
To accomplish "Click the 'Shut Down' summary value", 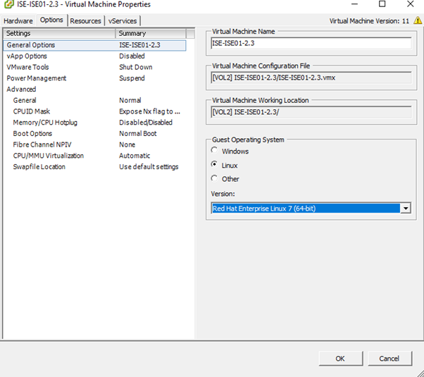I will pyautogui.click(x=136, y=67).
